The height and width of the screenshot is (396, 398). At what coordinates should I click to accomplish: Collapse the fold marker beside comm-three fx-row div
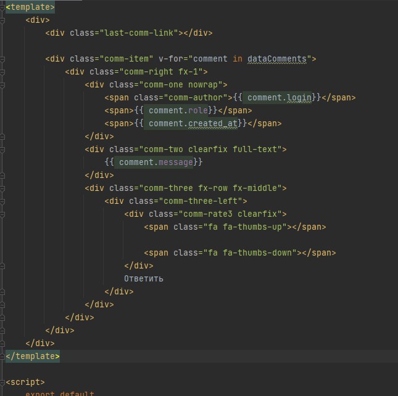(x=2, y=188)
